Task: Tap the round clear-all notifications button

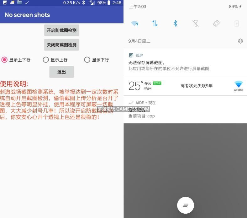Action: click(x=186, y=205)
